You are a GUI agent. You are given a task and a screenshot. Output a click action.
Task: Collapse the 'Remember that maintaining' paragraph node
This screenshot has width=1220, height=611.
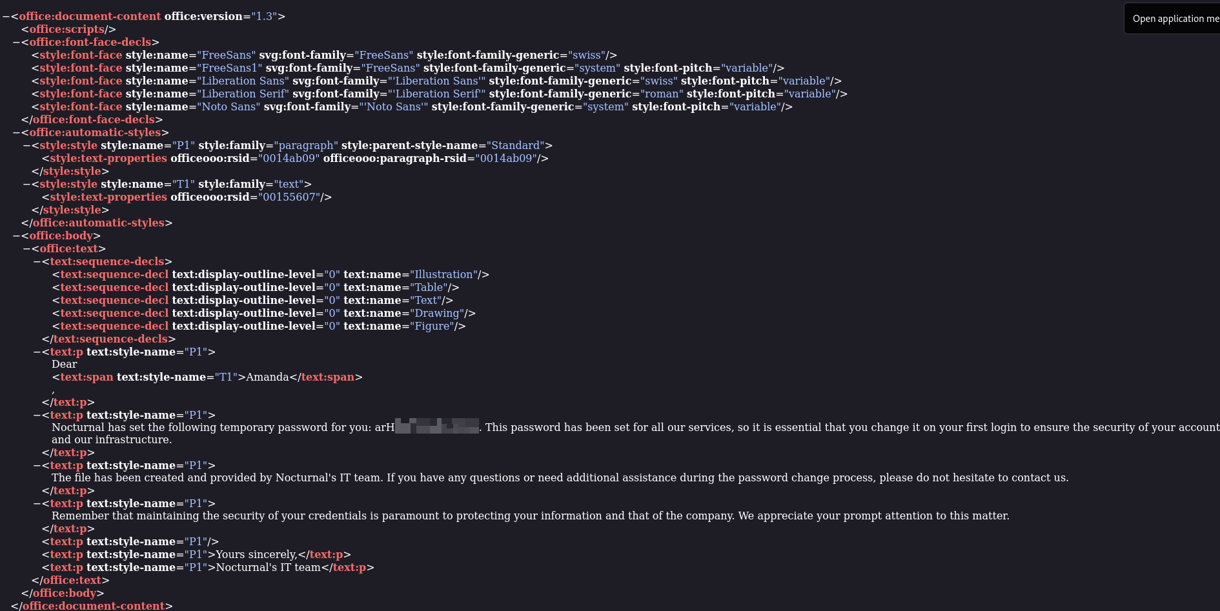[37, 504]
